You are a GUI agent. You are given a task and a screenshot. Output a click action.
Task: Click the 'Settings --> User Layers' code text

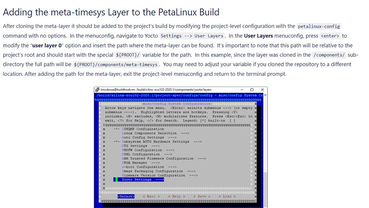pyautogui.click(x=192, y=36)
